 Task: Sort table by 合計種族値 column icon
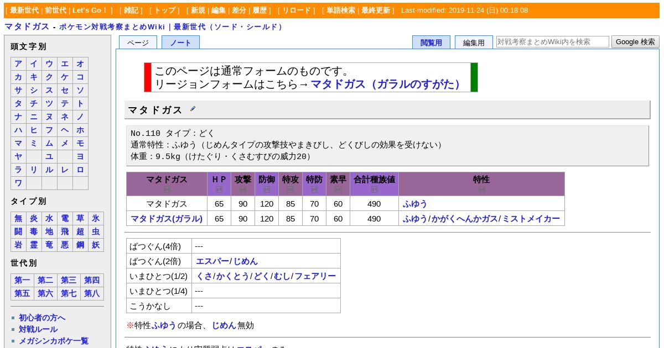[375, 189]
